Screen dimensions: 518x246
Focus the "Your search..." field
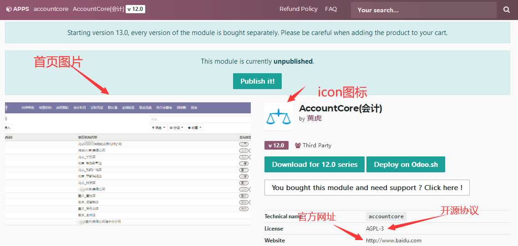[423, 10]
